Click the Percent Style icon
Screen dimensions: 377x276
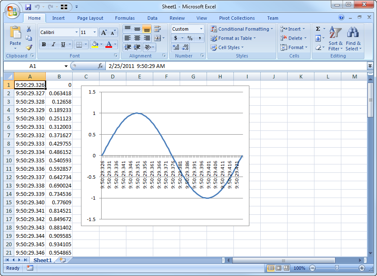(x=190, y=38)
